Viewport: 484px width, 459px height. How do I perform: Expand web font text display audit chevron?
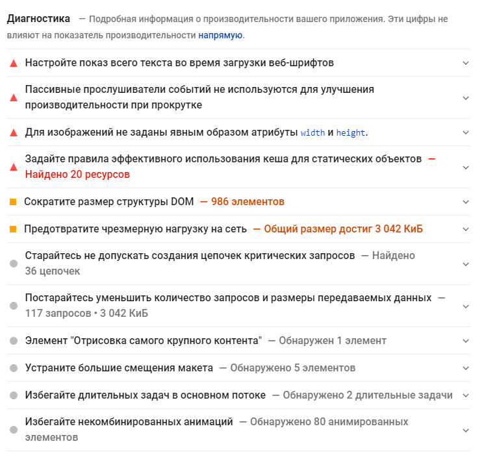[465, 63]
